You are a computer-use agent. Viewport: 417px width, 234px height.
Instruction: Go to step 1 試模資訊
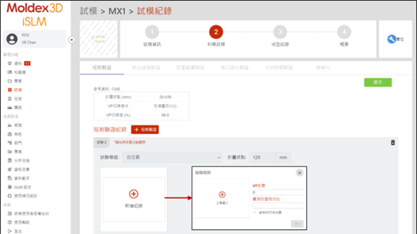pos(152,32)
